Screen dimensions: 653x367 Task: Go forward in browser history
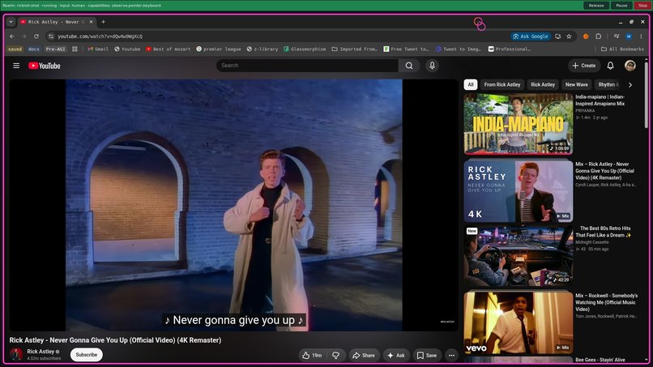pos(24,36)
